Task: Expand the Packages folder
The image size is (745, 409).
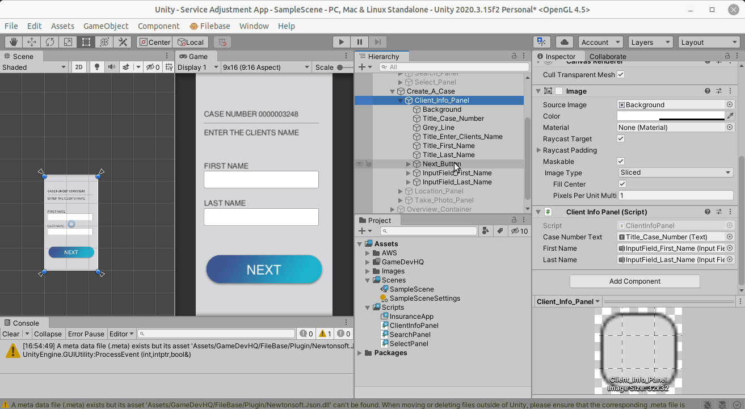Action: [360, 353]
